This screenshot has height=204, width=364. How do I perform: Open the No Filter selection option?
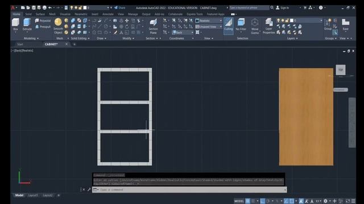tap(241, 24)
